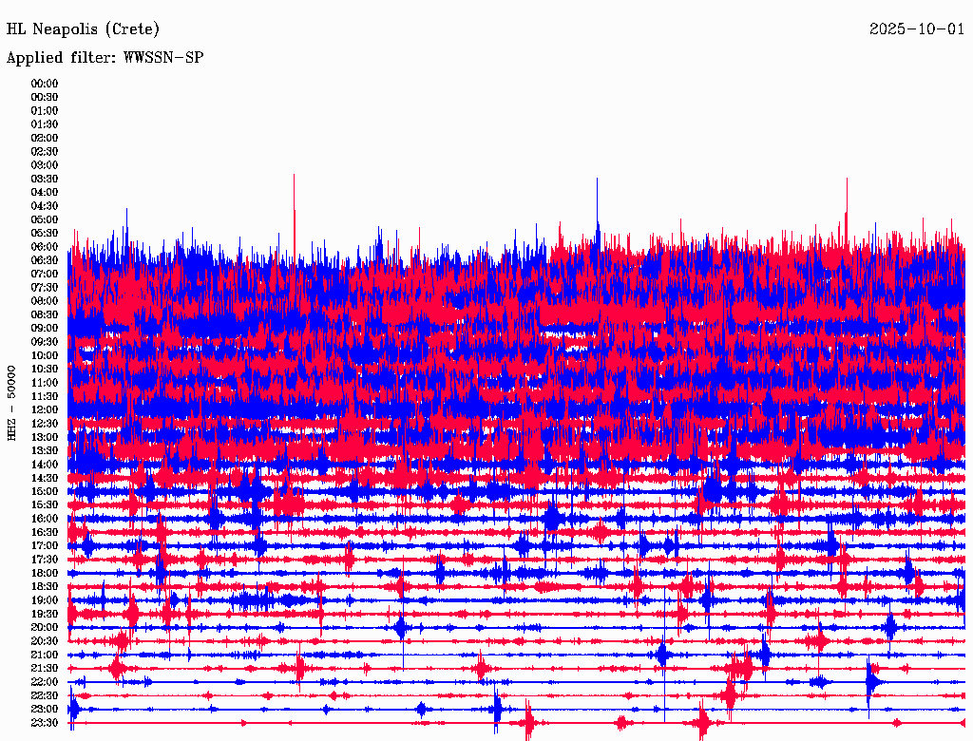Image resolution: width=973 pixels, height=741 pixels.
Task: Click the 05:00 time label
Action: (45, 219)
